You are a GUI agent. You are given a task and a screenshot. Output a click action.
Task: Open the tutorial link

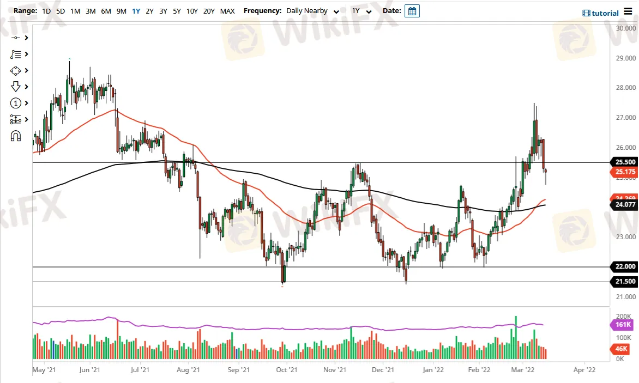point(605,13)
